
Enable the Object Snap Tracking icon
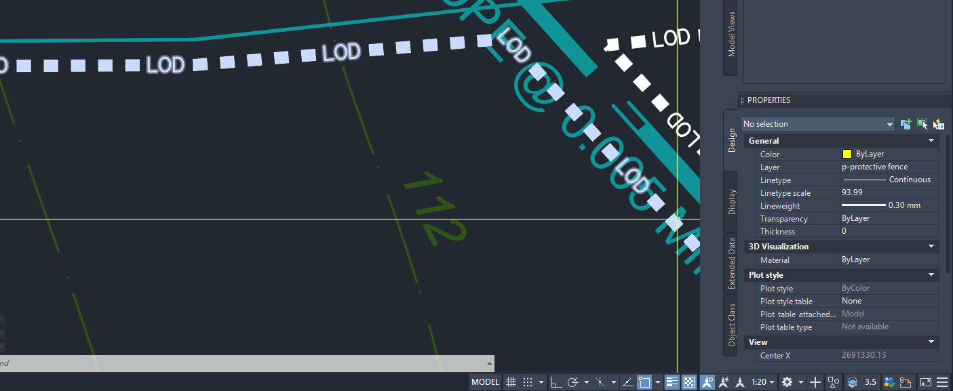pyautogui.click(x=627, y=381)
